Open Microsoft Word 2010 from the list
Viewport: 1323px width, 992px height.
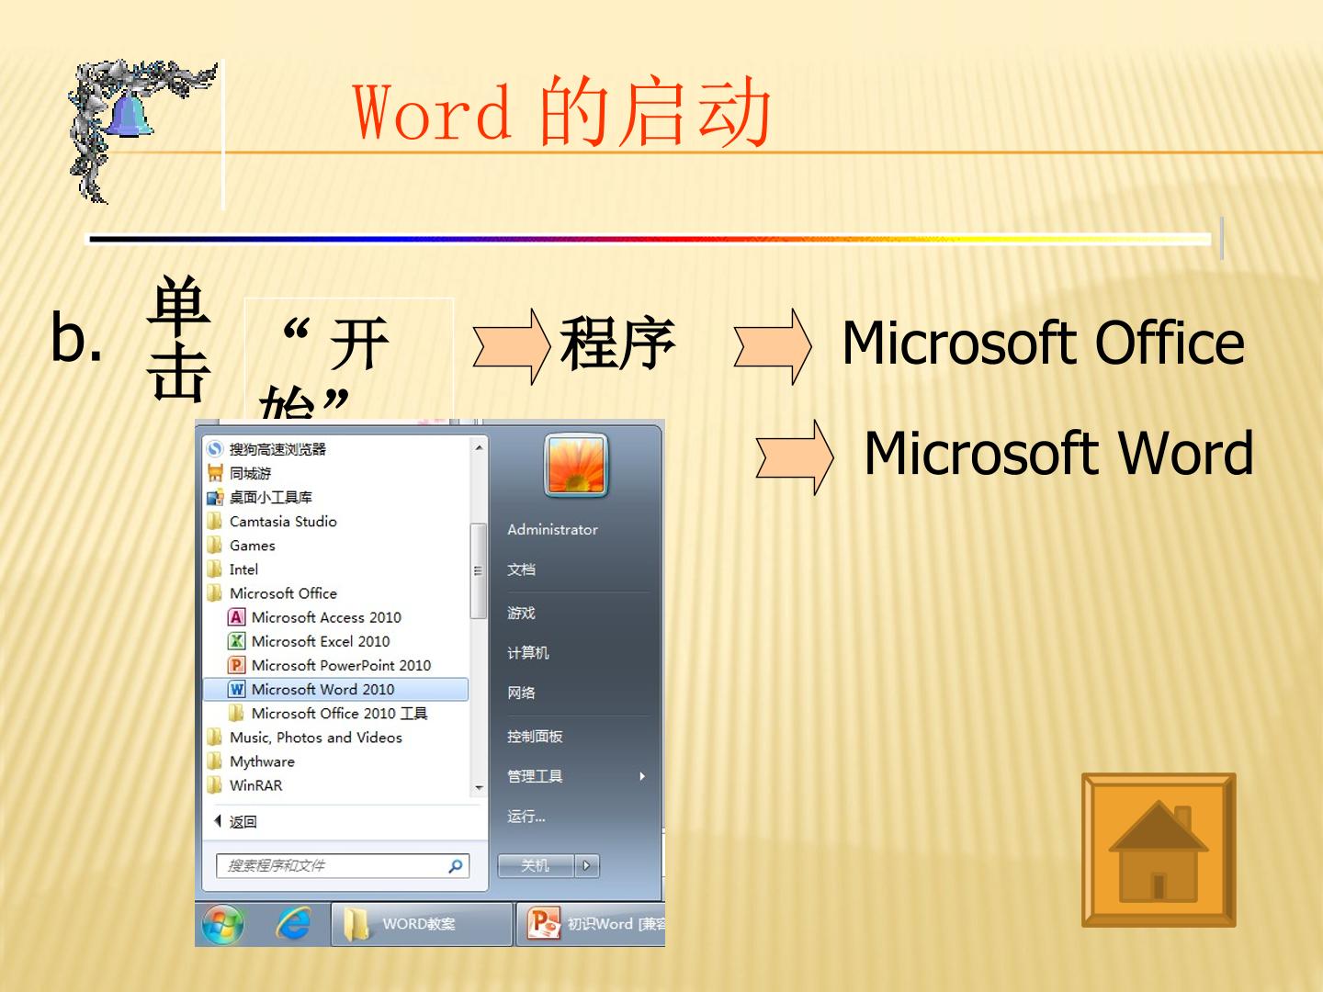click(x=335, y=689)
